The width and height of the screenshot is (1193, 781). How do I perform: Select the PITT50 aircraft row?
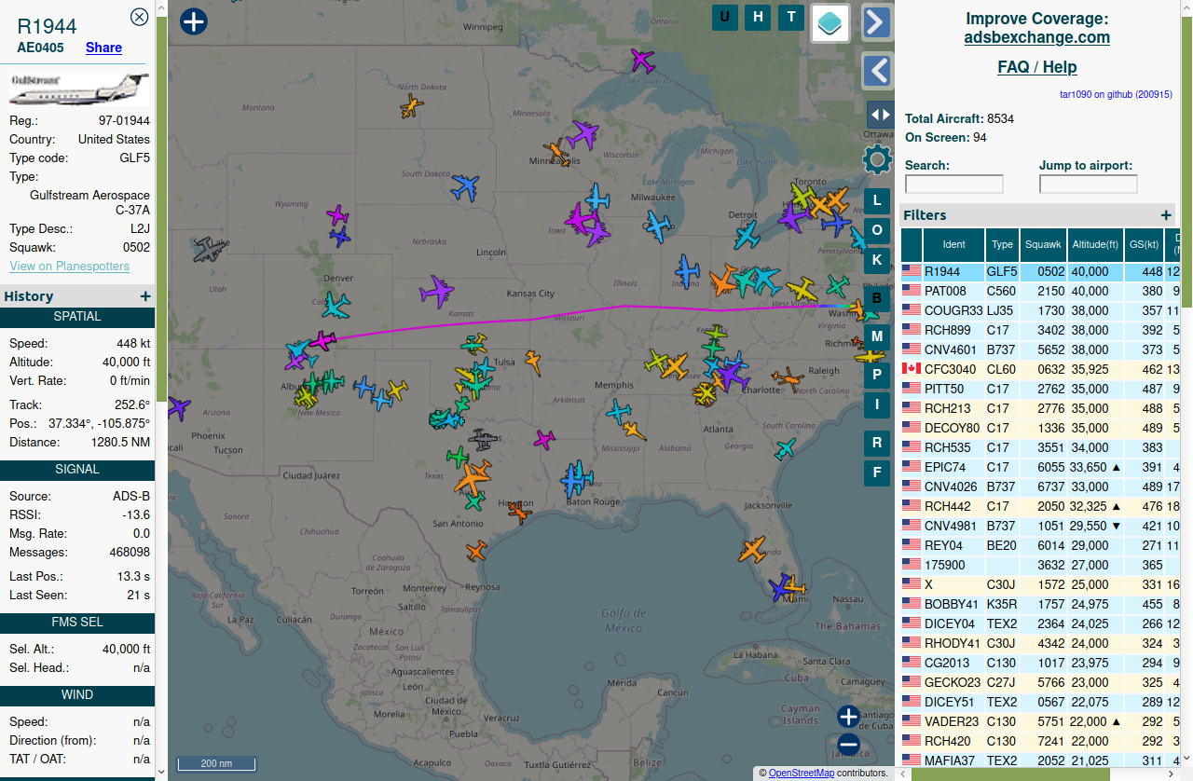[x=1039, y=389]
